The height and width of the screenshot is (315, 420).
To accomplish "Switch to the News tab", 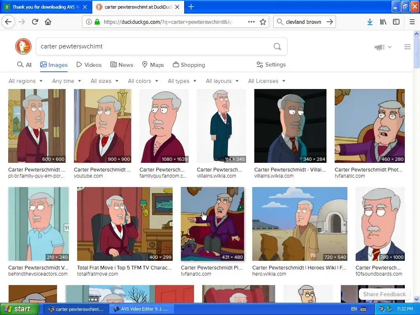I will click(x=121, y=65).
